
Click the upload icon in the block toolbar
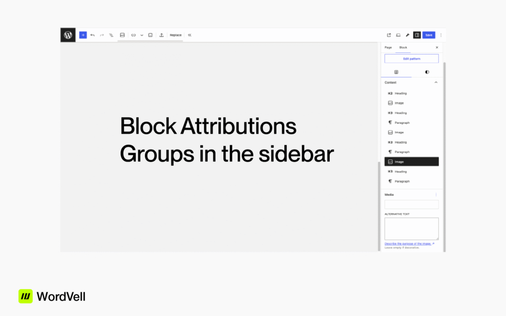pos(162,35)
